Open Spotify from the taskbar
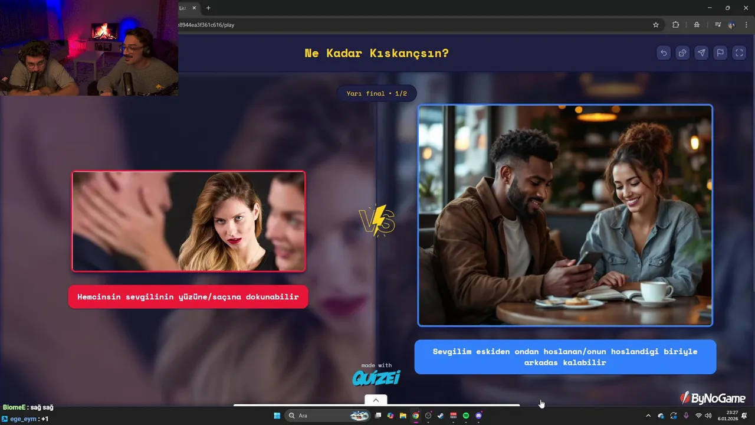 click(466, 416)
